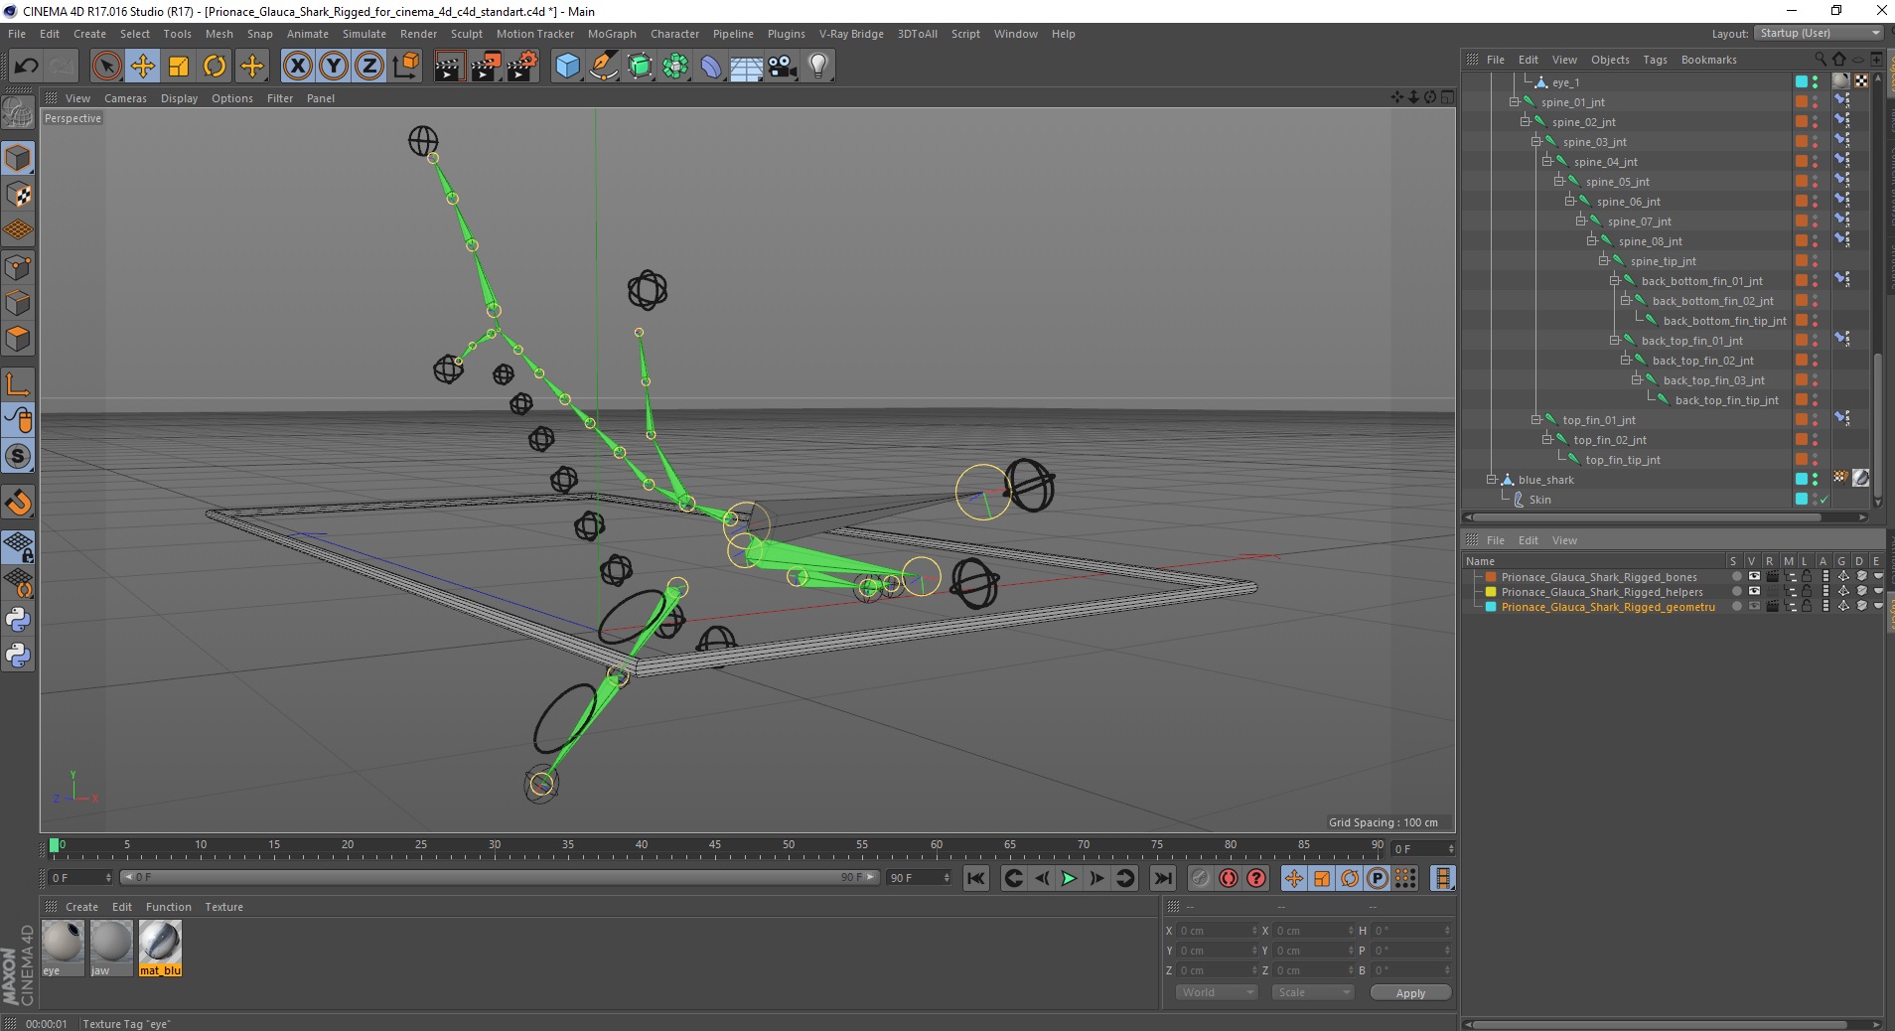Open the MoGraph menu
The image size is (1895, 1031).
point(612,34)
